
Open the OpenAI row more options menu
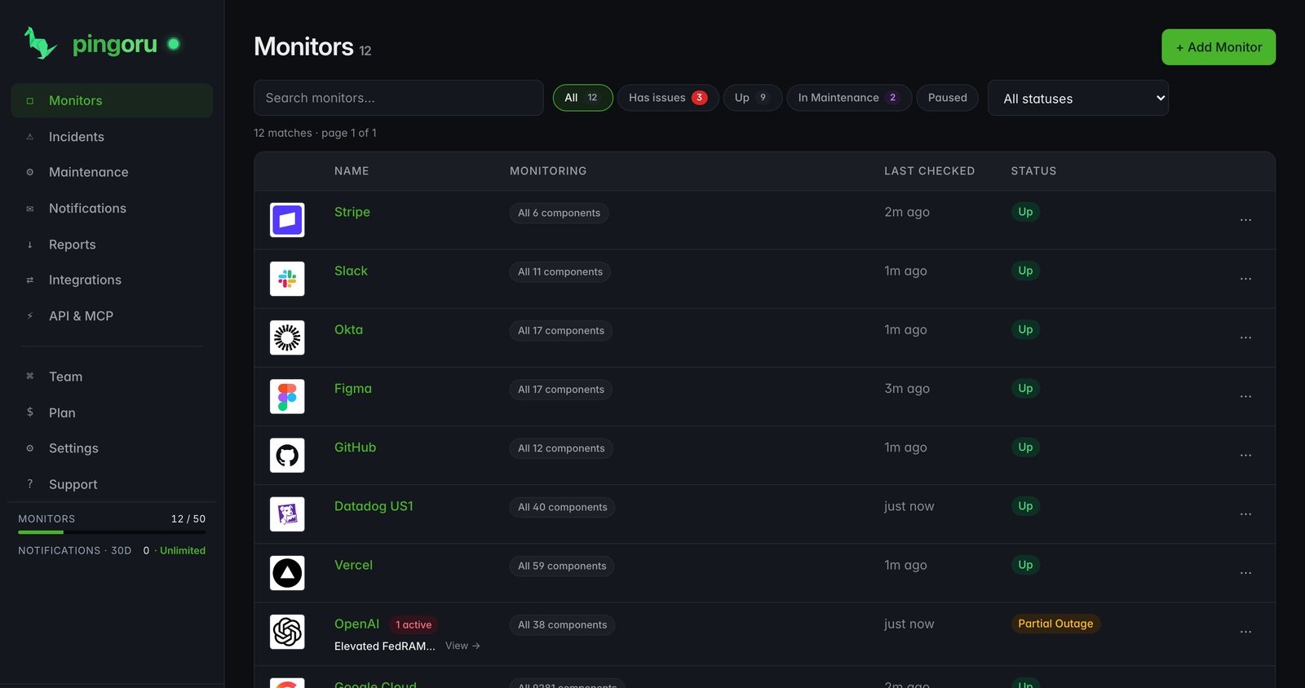point(1245,632)
